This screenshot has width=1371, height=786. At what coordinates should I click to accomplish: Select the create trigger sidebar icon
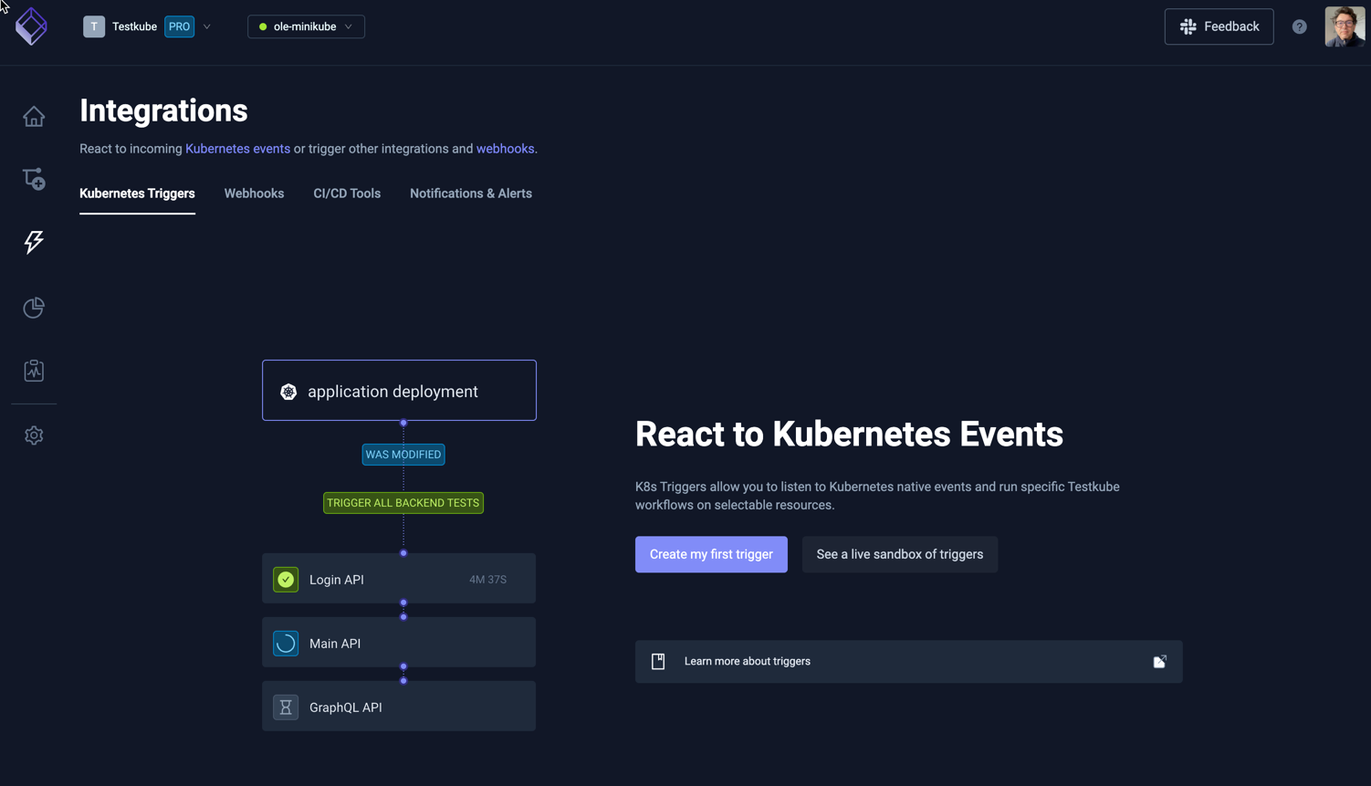pos(33,179)
